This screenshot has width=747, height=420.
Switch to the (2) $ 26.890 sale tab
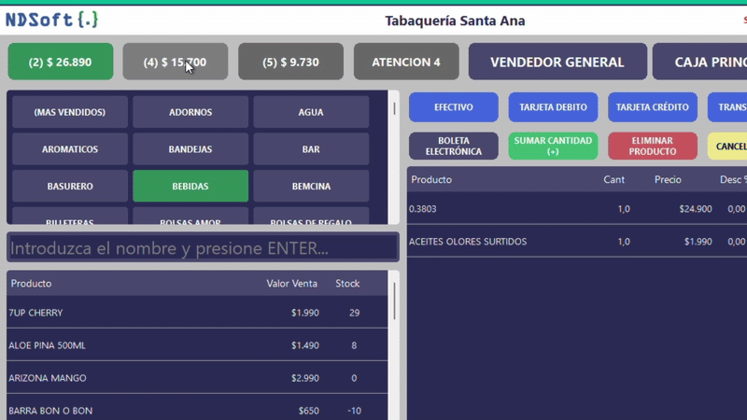(x=61, y=62)
